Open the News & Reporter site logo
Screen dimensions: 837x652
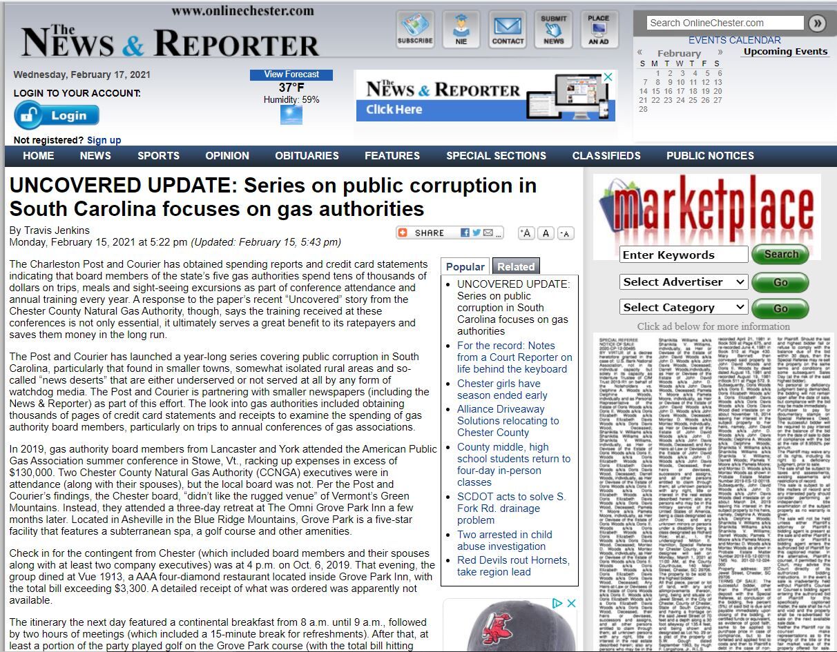point(170,40)
